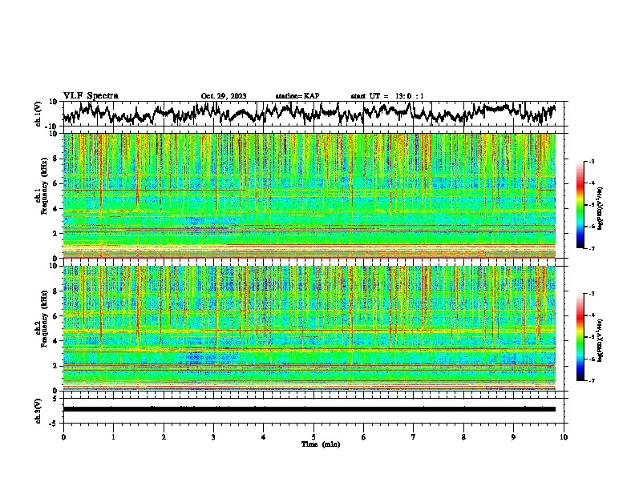This screenshot has width=635, height=490.
Task: Click the "station=KAP" header text
Action: (x=297, y=96)
